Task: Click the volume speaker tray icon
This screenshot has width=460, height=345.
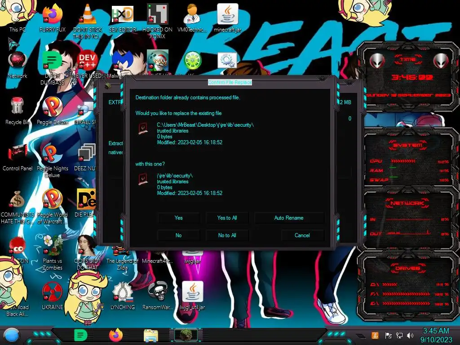Action: click(410, 336)
